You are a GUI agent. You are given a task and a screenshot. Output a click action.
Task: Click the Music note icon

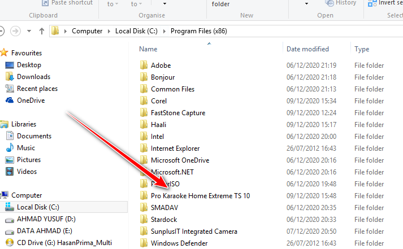(x=10, y=147)
